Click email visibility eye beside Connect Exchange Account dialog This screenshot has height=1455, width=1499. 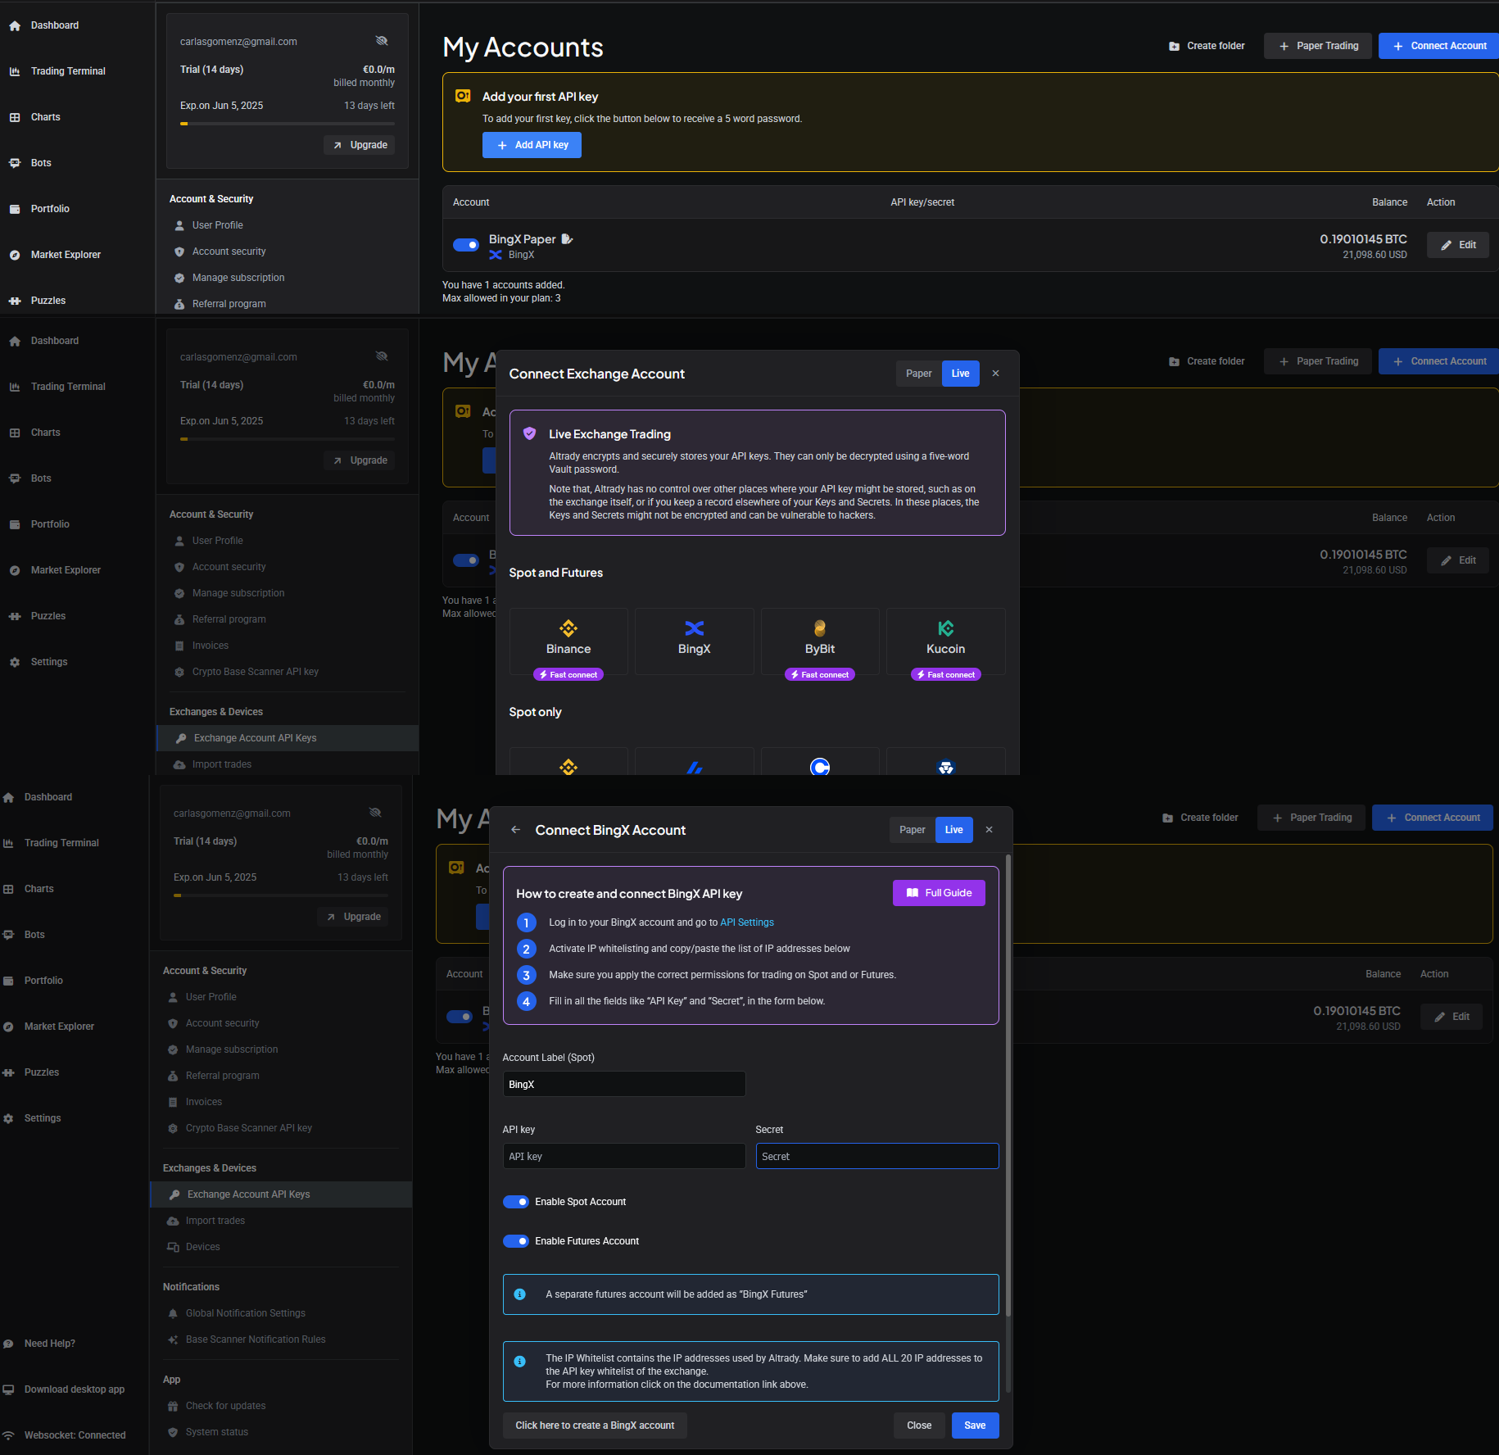(x=382, y=356)
